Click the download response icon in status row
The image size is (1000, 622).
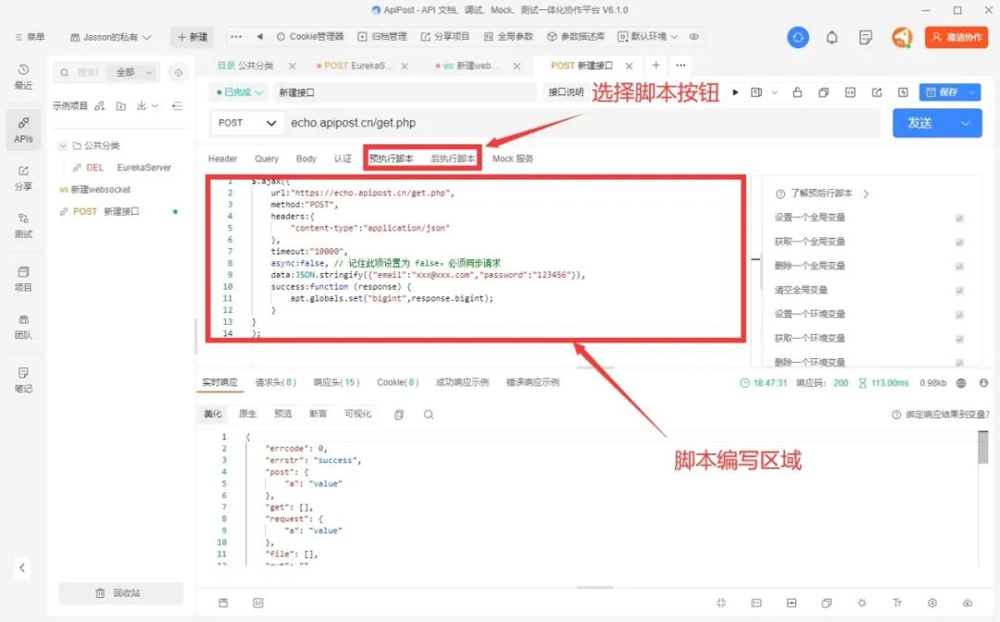pos(984,383)
